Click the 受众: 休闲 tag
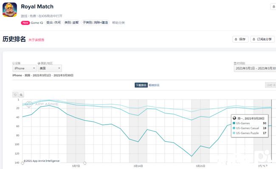The image size is (276, 169). (54, 22)
